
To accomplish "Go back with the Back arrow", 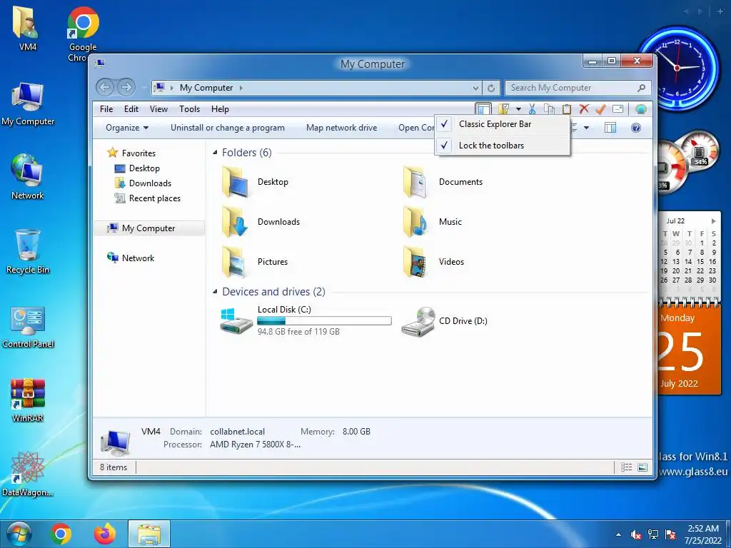I will 105,87.
